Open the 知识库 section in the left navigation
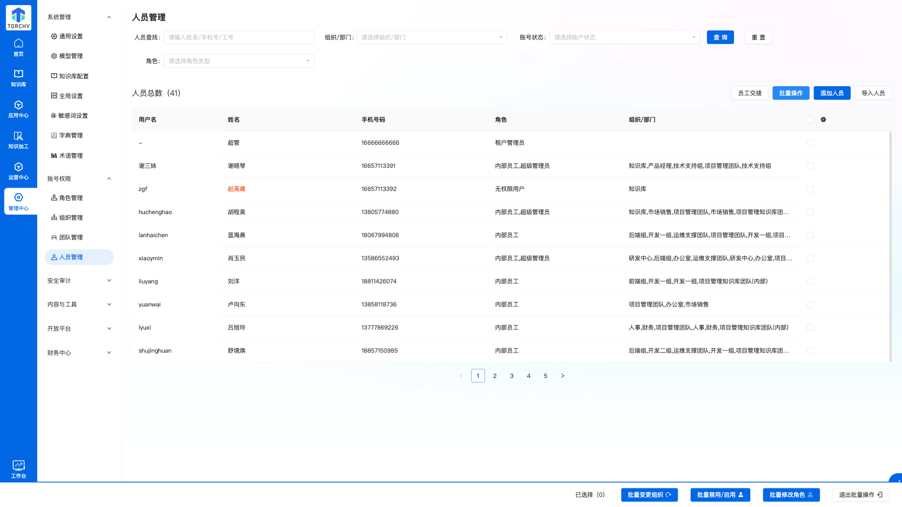Viewport: 902px width, 507px height. tap(19, 78)
